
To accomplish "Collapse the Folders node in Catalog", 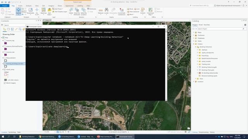I will (x=194, y=44).
